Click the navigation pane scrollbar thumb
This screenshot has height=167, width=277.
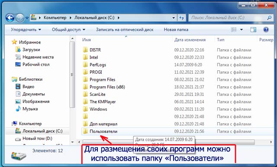click(72, 75)
